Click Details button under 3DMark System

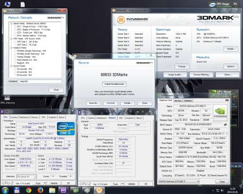point(230,49)
